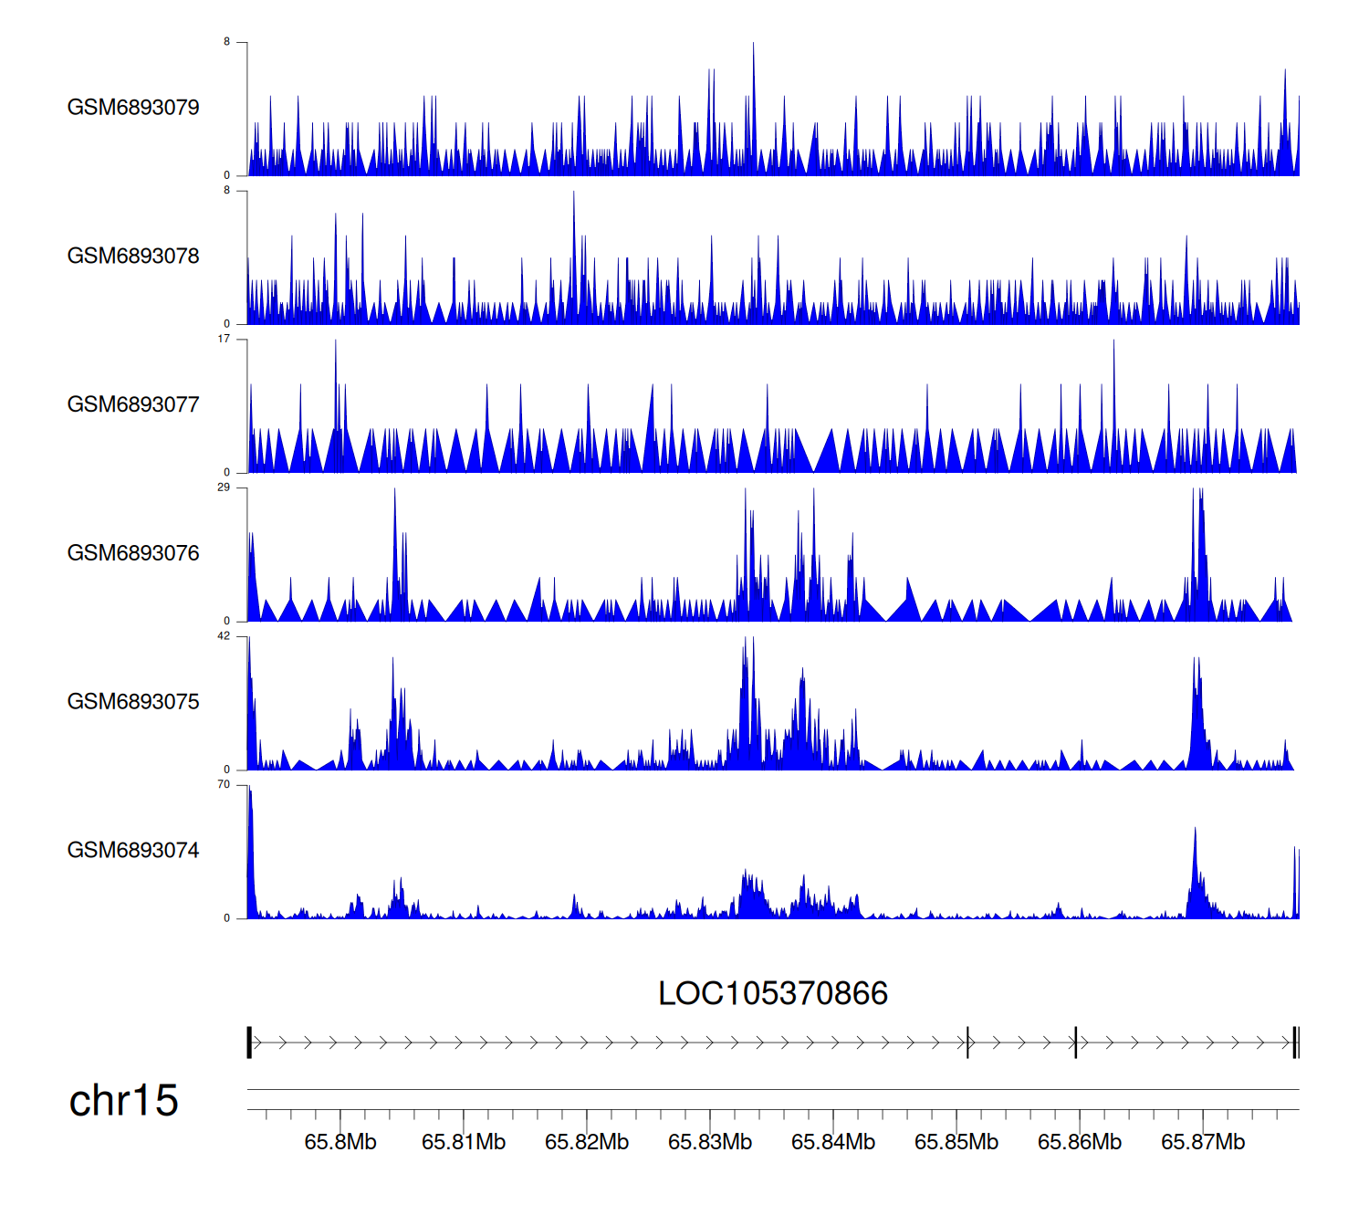
Task: Click the LOC105370866 gene name
Action: tap(772, 993)
